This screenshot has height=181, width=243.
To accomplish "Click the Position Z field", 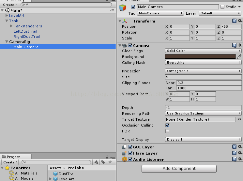I will pos(231,26).
